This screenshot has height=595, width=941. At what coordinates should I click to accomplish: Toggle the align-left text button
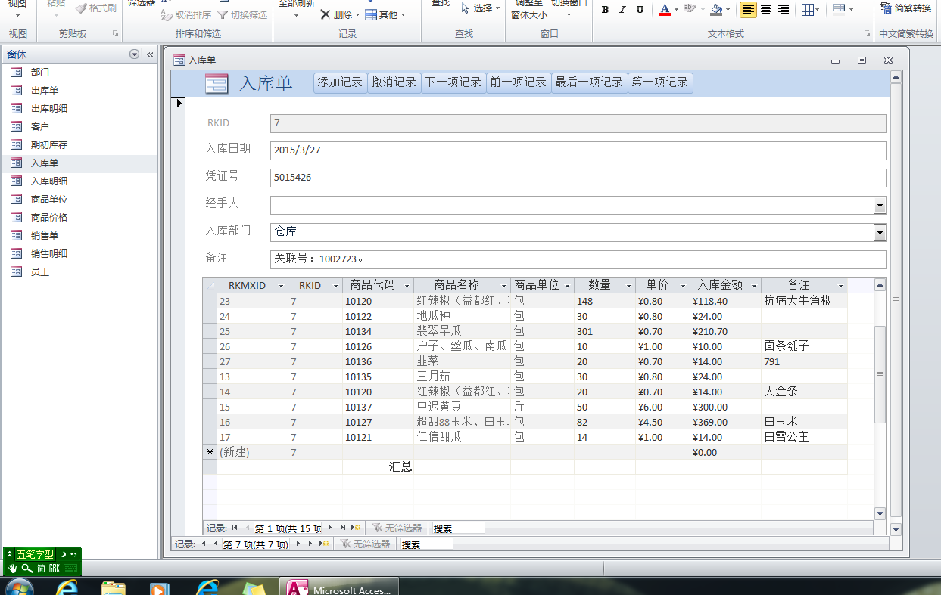pos(748,10)
